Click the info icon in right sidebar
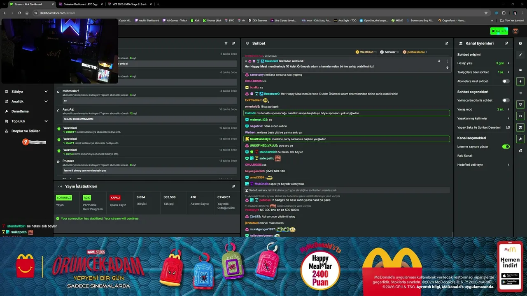 click(520, 43)
